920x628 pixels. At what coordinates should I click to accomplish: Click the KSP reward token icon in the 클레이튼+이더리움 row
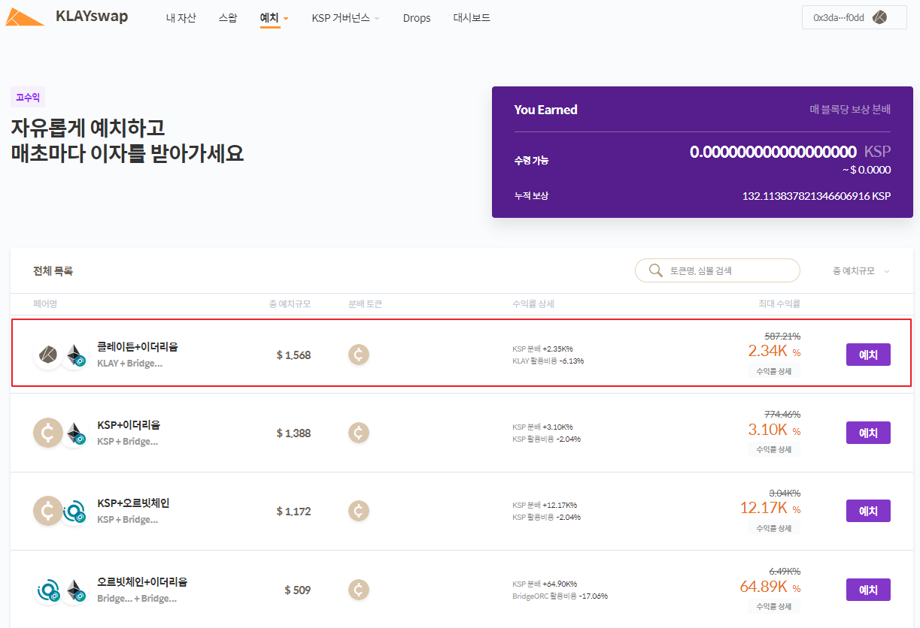(x=359, y=355)
